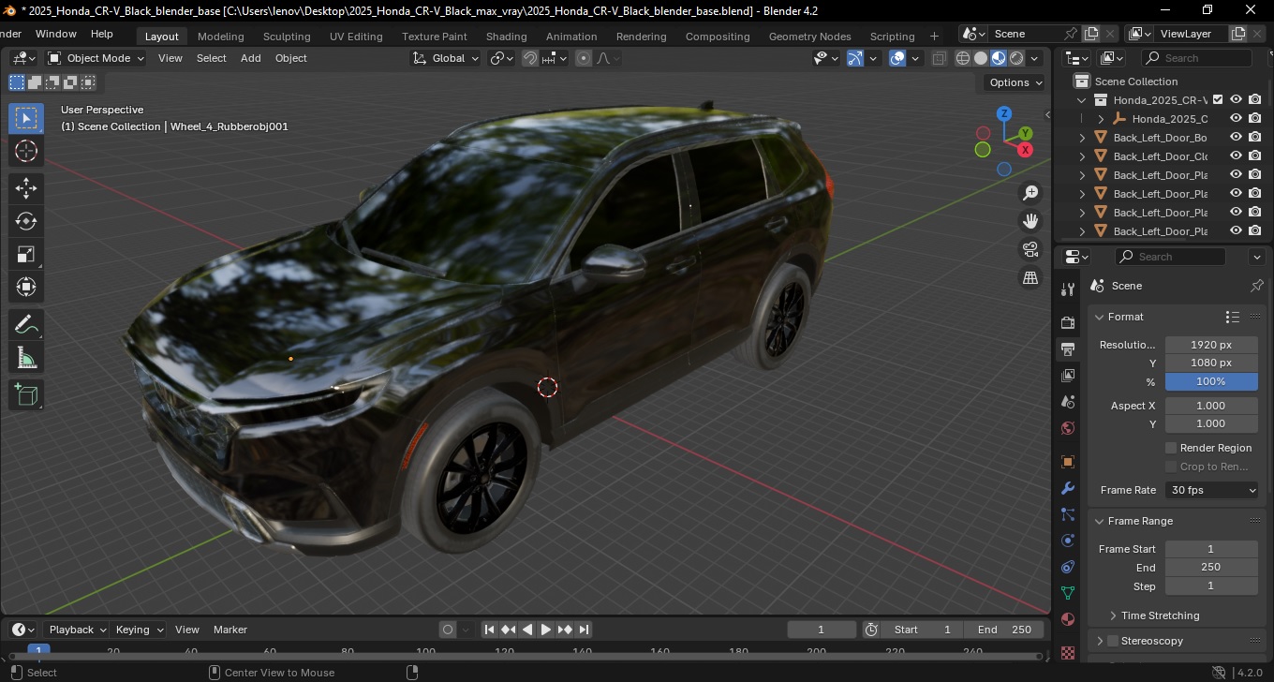
Task: Switch to wireframe viewport shading
Action: 962,58
